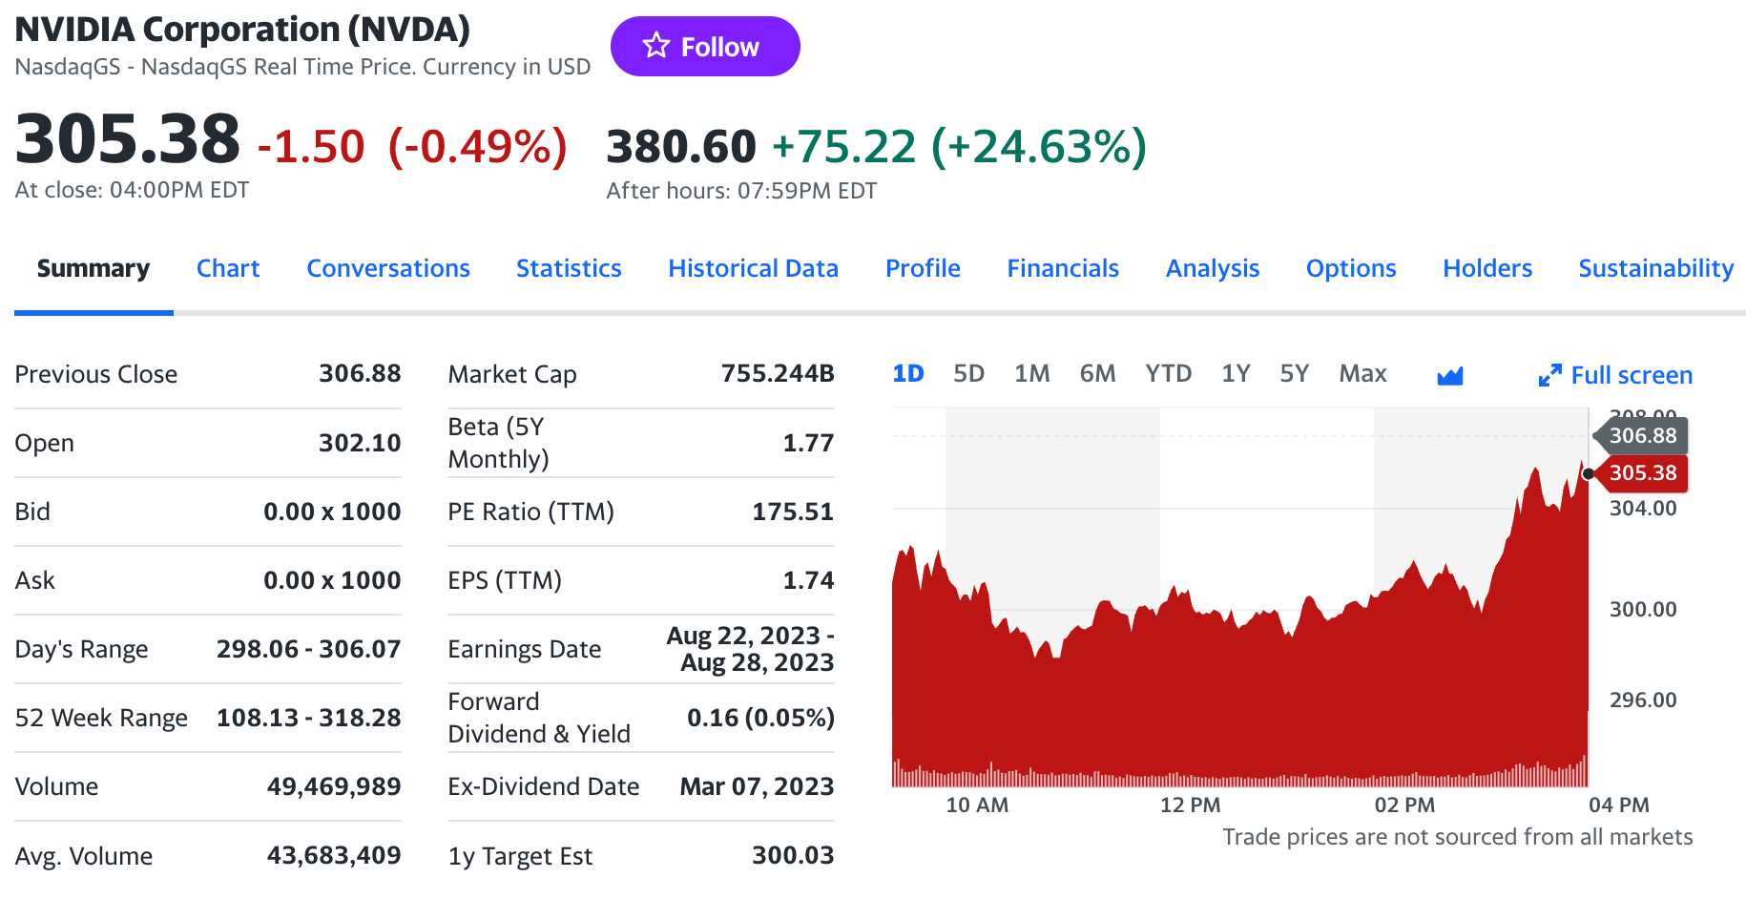Open the Options tab
This screenshot has height=899, width=1746.
click(x=1351, y=269)
